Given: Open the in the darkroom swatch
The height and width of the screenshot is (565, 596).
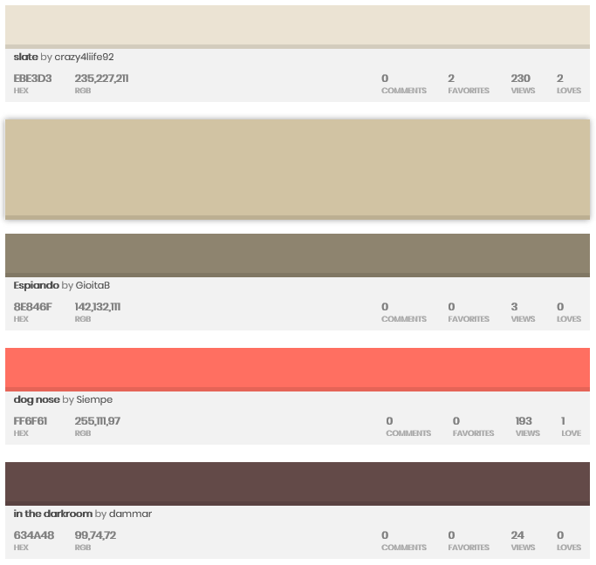Looking at the screenshot, I should 298,484.
